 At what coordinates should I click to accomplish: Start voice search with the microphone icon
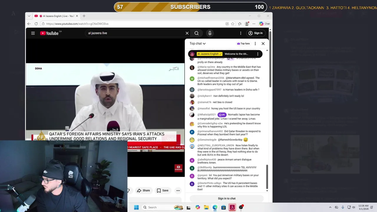tap(210, 33)
